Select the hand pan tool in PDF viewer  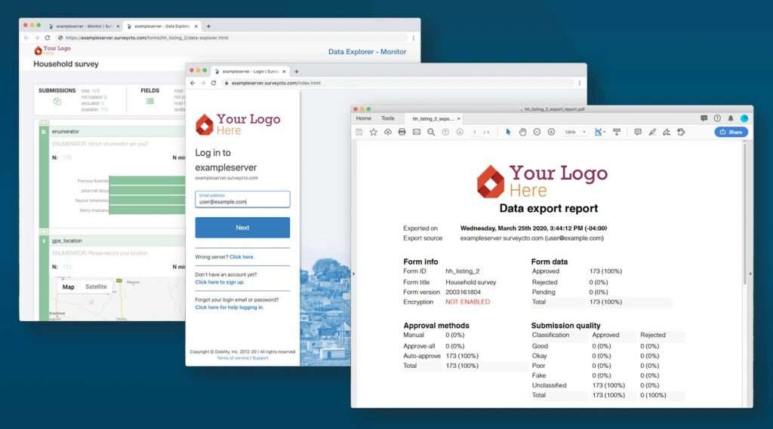pos(522,132)
